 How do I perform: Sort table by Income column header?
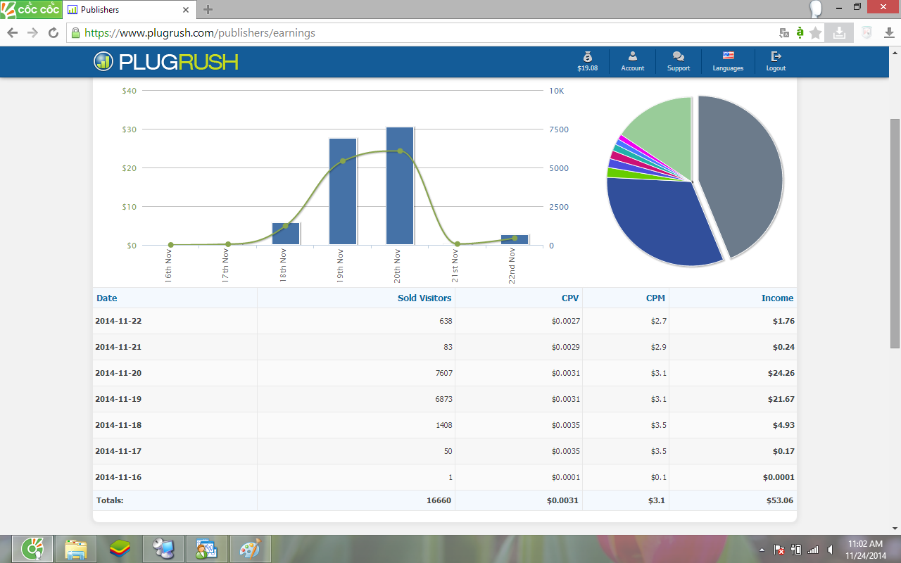(x=777, y=298)
